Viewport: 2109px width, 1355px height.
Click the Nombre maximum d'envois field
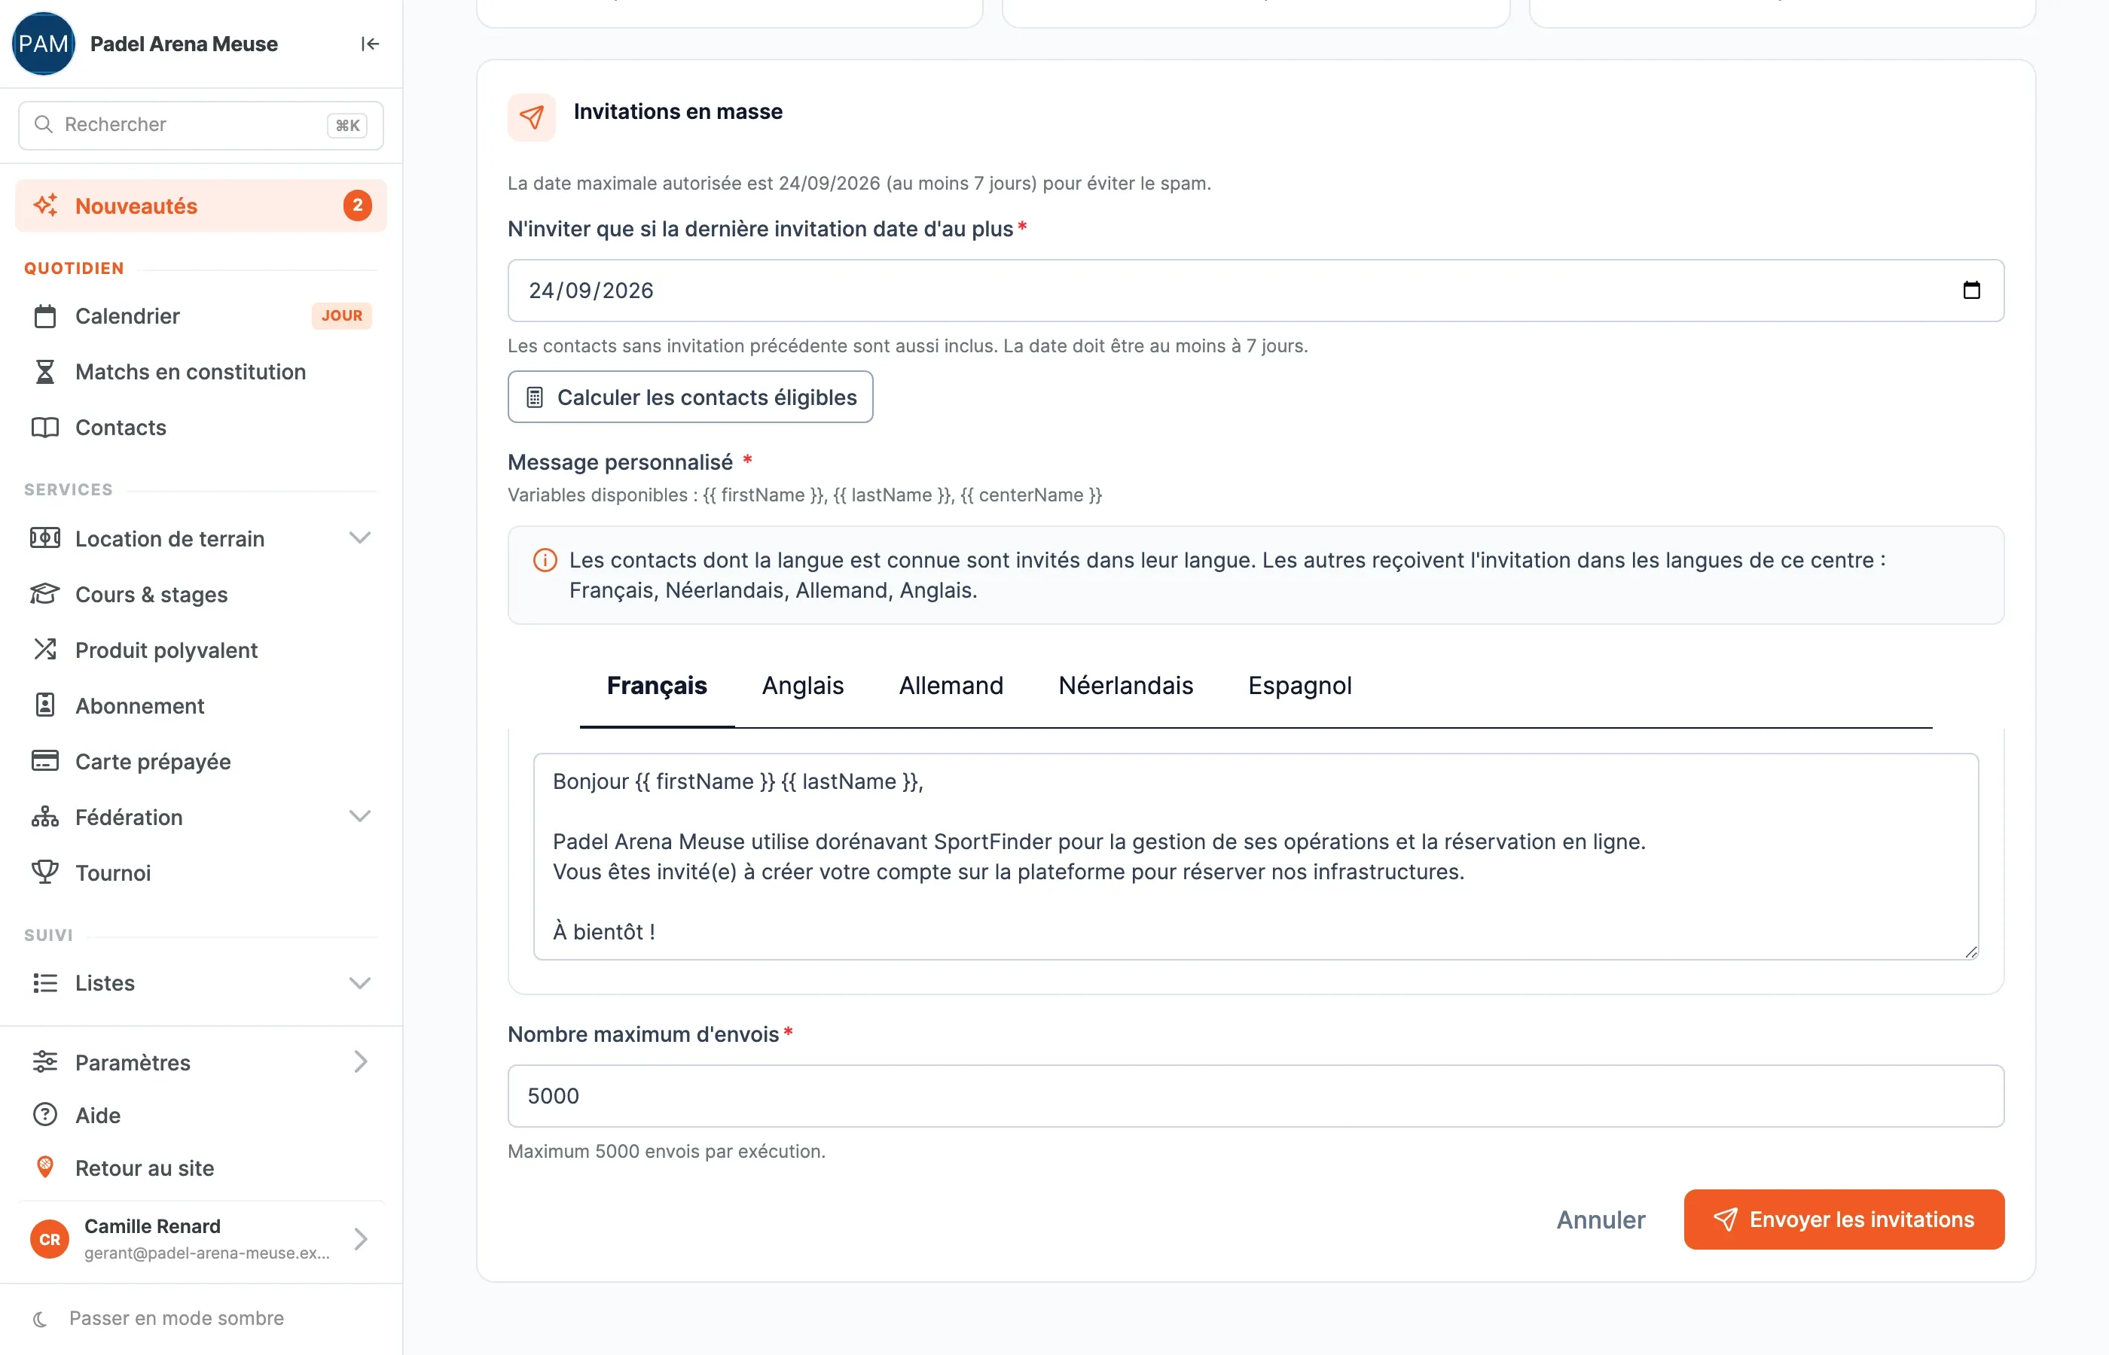pos(1256,1095)
